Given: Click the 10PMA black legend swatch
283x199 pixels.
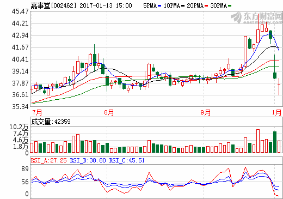Looking at the screenshot, I should (183, 6).
